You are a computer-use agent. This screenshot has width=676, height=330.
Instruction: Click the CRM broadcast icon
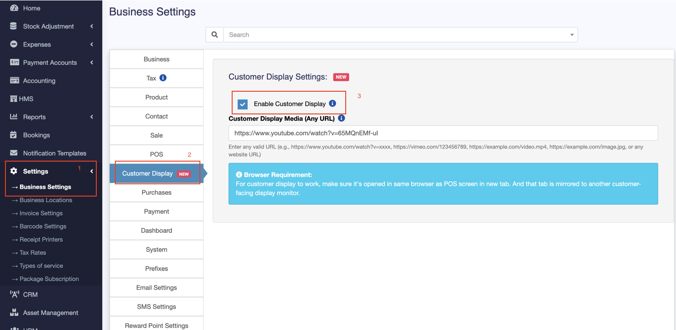coord(14,295)
